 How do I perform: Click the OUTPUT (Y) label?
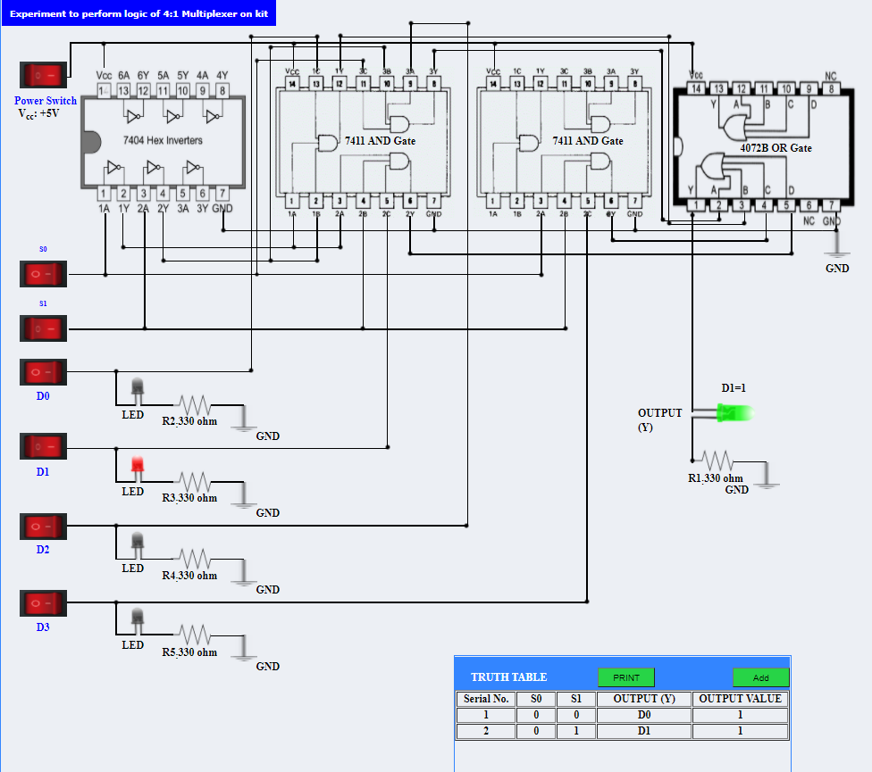coord(659,419)
